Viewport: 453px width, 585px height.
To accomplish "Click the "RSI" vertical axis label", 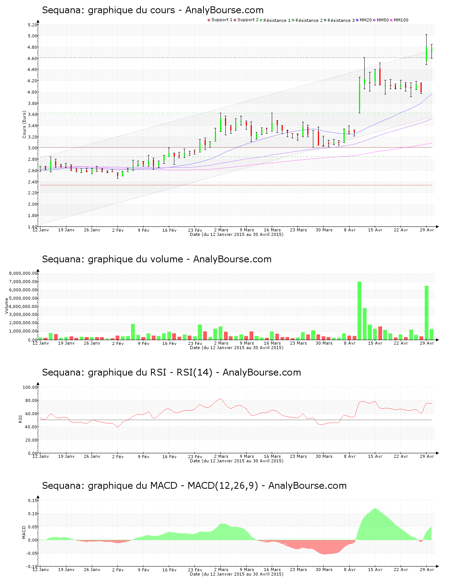I will tap(20, 418).
